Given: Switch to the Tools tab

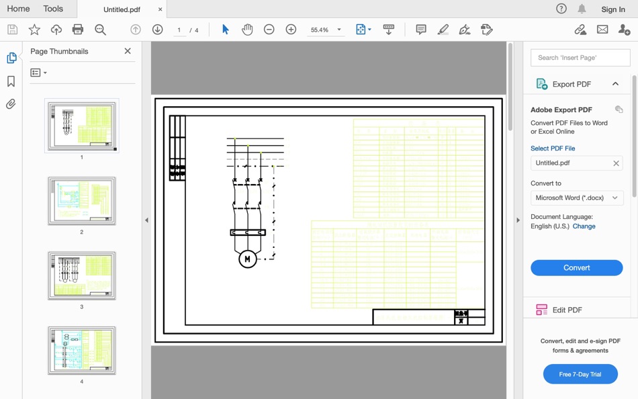Looking at the screenshot, I should [53, 9].
